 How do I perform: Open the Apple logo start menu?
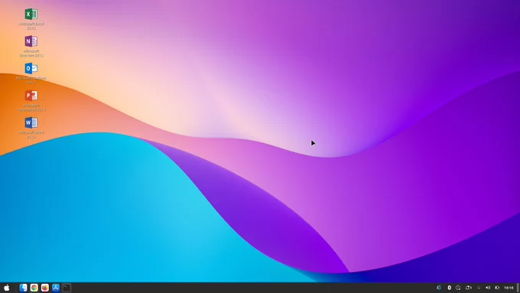(x=7, y=288)
